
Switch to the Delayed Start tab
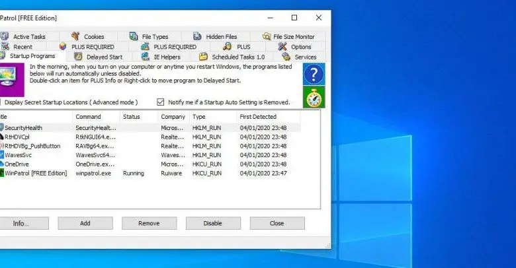point(98,57)
